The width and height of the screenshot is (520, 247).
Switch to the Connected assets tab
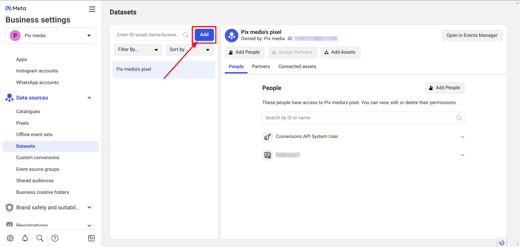[x=297, y=67]
